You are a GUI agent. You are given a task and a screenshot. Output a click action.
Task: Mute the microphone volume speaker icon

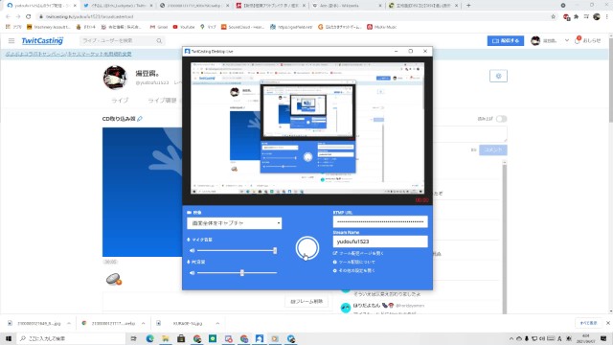(x=192, y=250)
